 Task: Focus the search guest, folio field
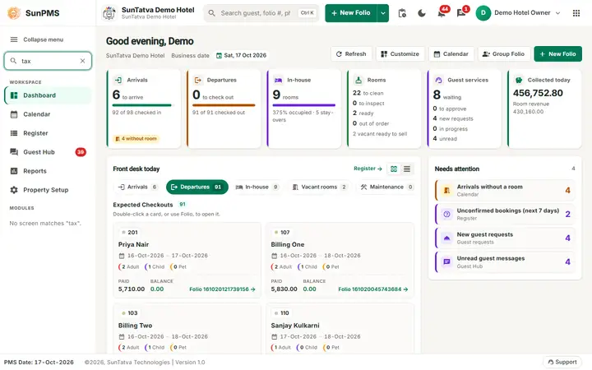[x=261, y=13]
